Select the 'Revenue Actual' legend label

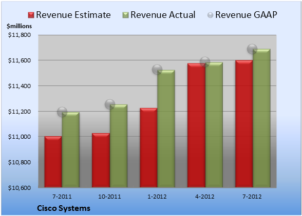click(163, 15)
